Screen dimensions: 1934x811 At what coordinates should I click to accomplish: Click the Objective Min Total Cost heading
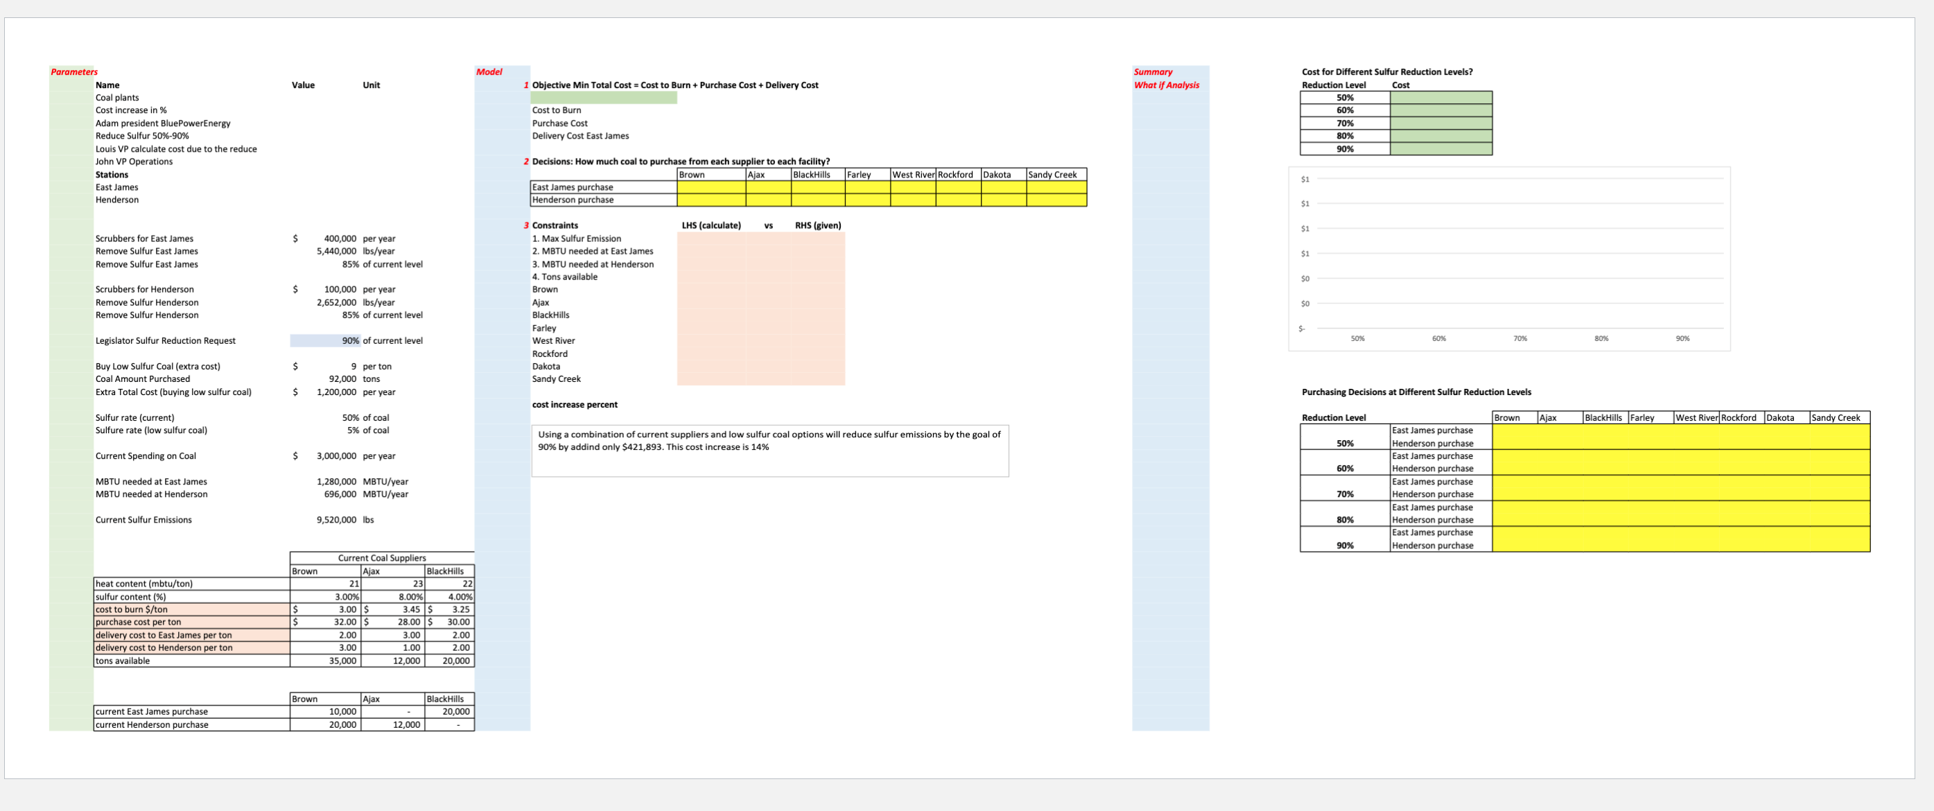[675, 85]
